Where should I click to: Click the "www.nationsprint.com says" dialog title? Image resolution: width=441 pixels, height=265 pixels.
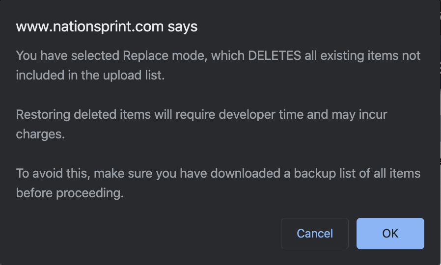point(107,26)
